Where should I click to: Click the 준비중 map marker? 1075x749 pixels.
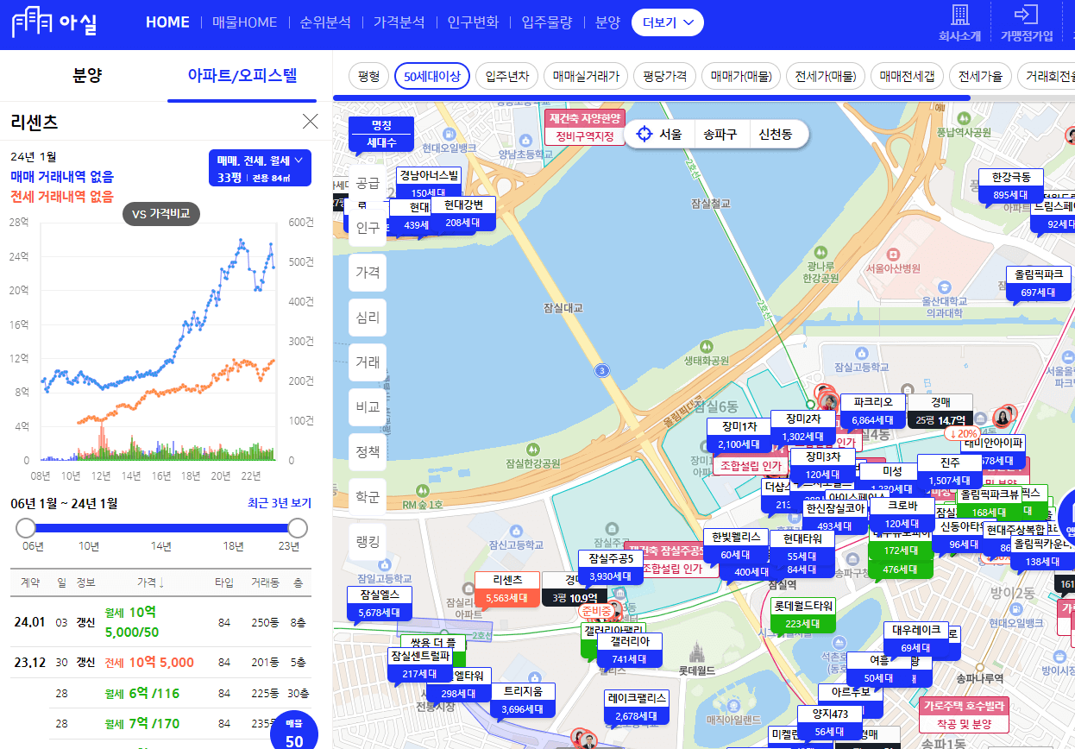point(596,611)
